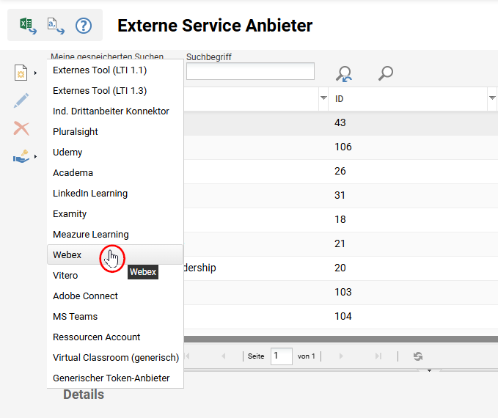Jump to last page arrow
The width and height of the screenshot is (498, 418).
(378, 356)
